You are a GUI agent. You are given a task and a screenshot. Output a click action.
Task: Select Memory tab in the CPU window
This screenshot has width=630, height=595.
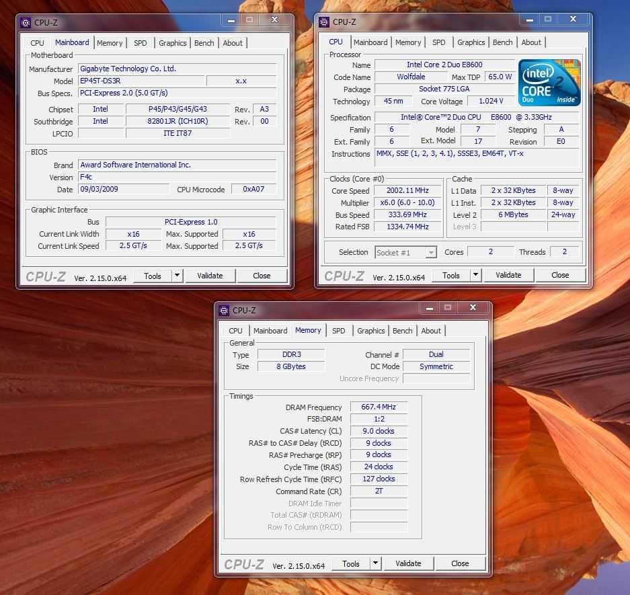point(408,42)
